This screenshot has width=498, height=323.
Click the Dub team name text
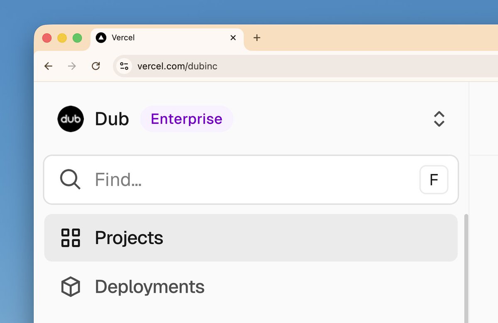[112, 119]
